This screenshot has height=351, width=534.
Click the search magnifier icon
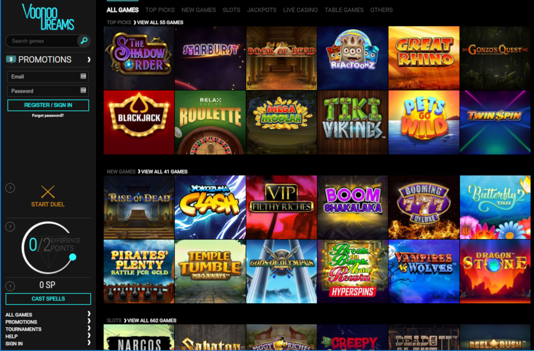click(x=84, y=41)
